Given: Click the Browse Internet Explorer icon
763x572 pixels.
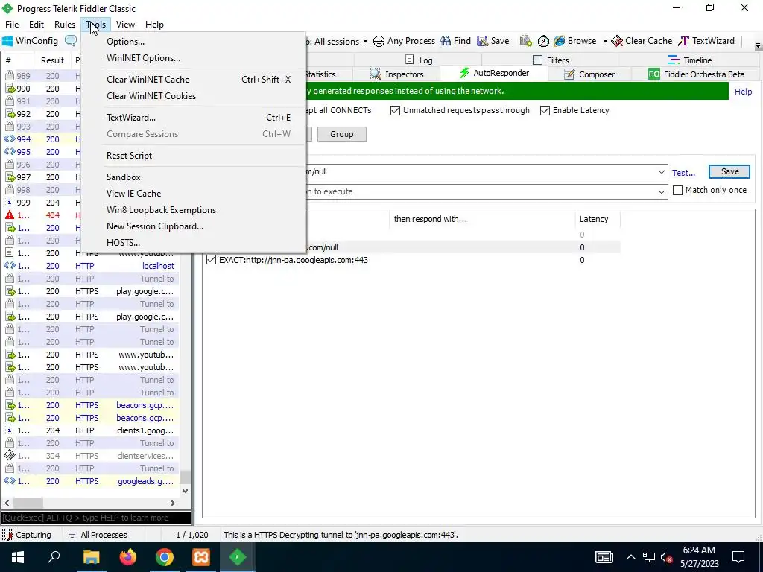Looking at the screenshot, I should pos(559,41).
